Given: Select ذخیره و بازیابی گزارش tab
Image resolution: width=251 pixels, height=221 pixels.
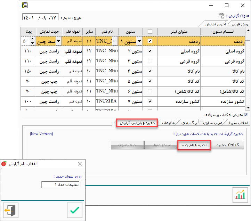Looking at the screenshot, I should [x=137, y=123].
